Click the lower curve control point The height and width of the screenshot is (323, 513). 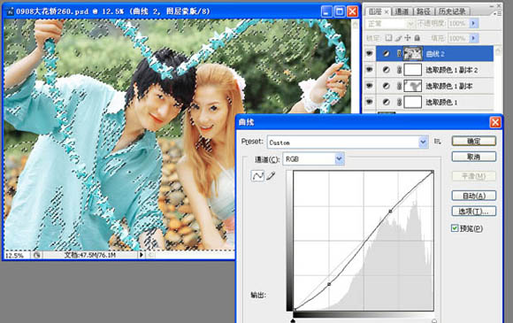pyautogui.click(x=329, y=284)
